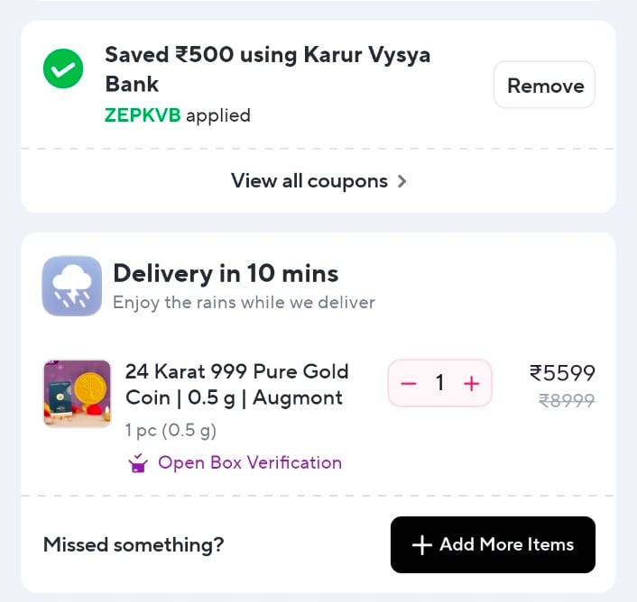
Task: Click the Open Box Verification box icon
Action: click(138, 463)
